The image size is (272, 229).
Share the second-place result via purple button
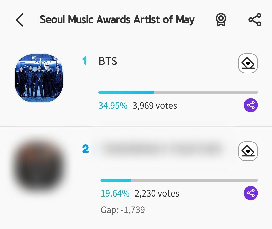[251, 193]
